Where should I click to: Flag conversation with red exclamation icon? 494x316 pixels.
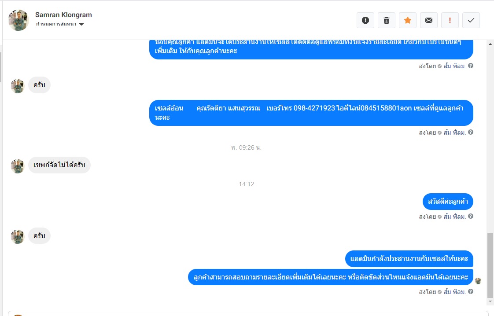coord(450,21)
